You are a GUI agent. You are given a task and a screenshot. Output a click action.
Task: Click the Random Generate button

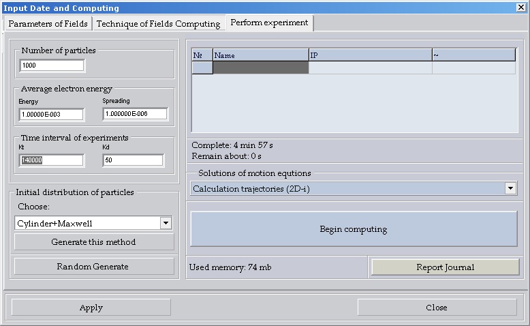click(x=93, y=267)
